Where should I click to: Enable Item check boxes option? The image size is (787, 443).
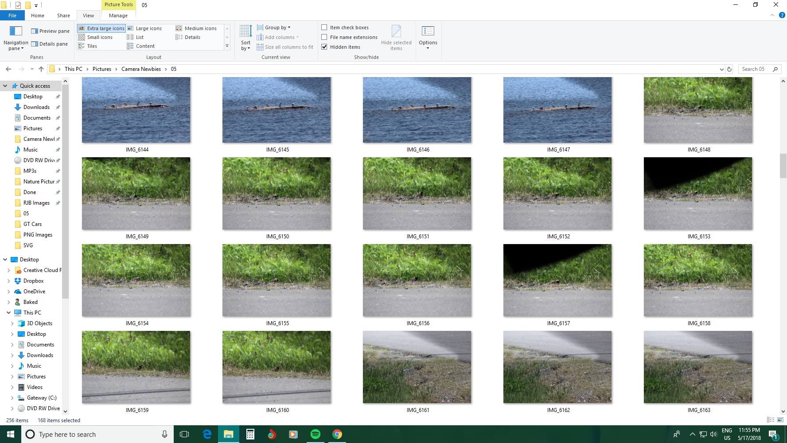click(x=324, y=27)
